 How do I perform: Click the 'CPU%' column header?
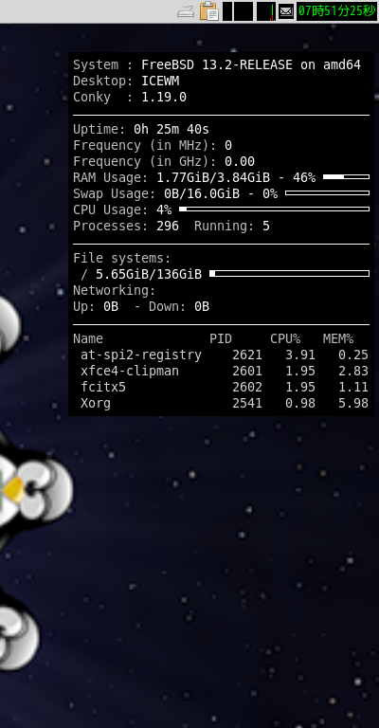285,339
